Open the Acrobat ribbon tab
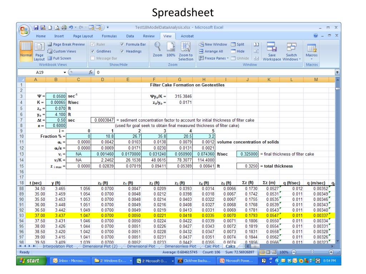366x274 pixels. point(187,36)
